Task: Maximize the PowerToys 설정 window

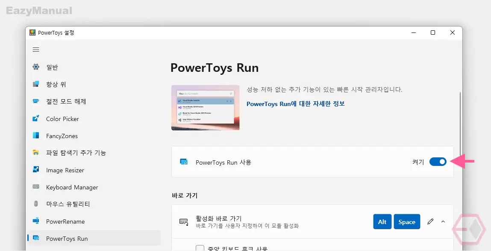Action: [433, 32]
